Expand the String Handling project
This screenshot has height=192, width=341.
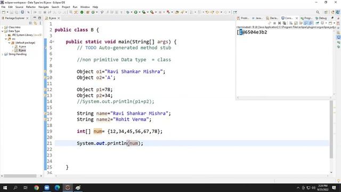pos(2,54)
